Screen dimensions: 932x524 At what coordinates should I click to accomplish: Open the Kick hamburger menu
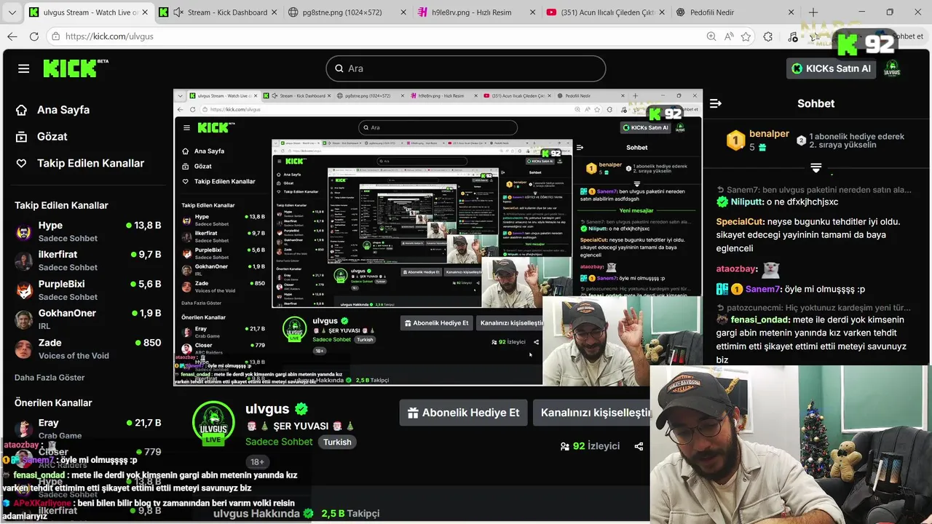(x=24, y=68)
